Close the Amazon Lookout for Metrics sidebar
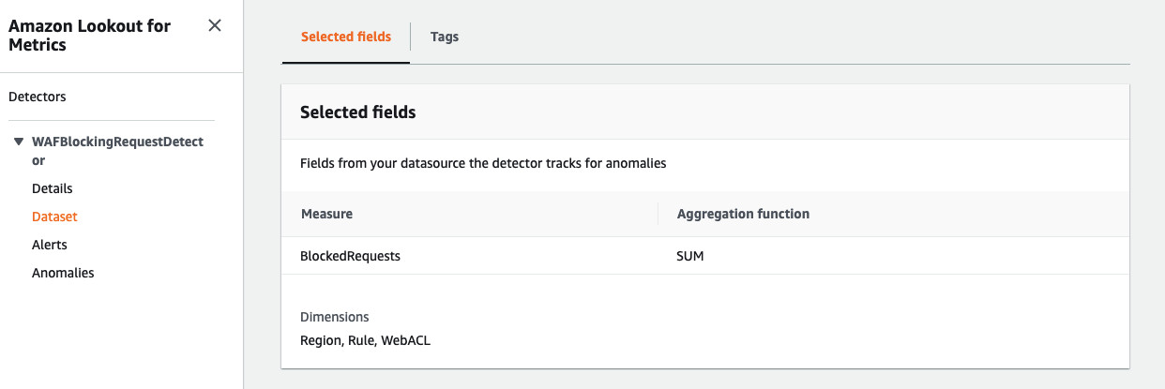The width and height of the screenshot is (1165, 389). point(215,25)
